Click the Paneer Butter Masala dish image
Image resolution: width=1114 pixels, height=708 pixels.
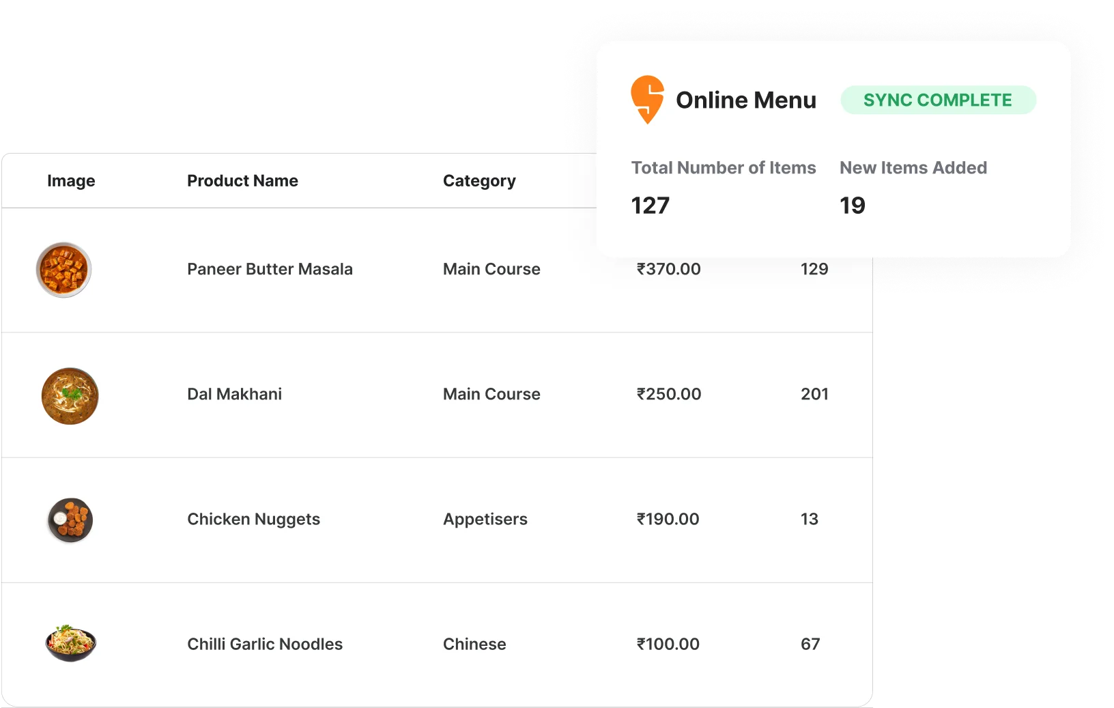(63, 270)
